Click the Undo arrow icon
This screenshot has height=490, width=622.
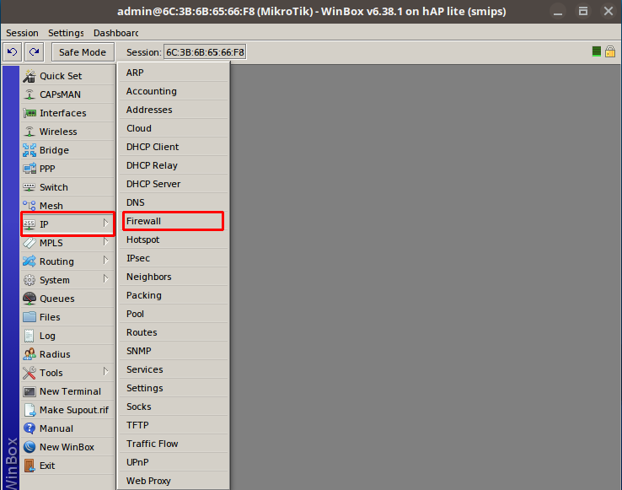tap(13, 52)
